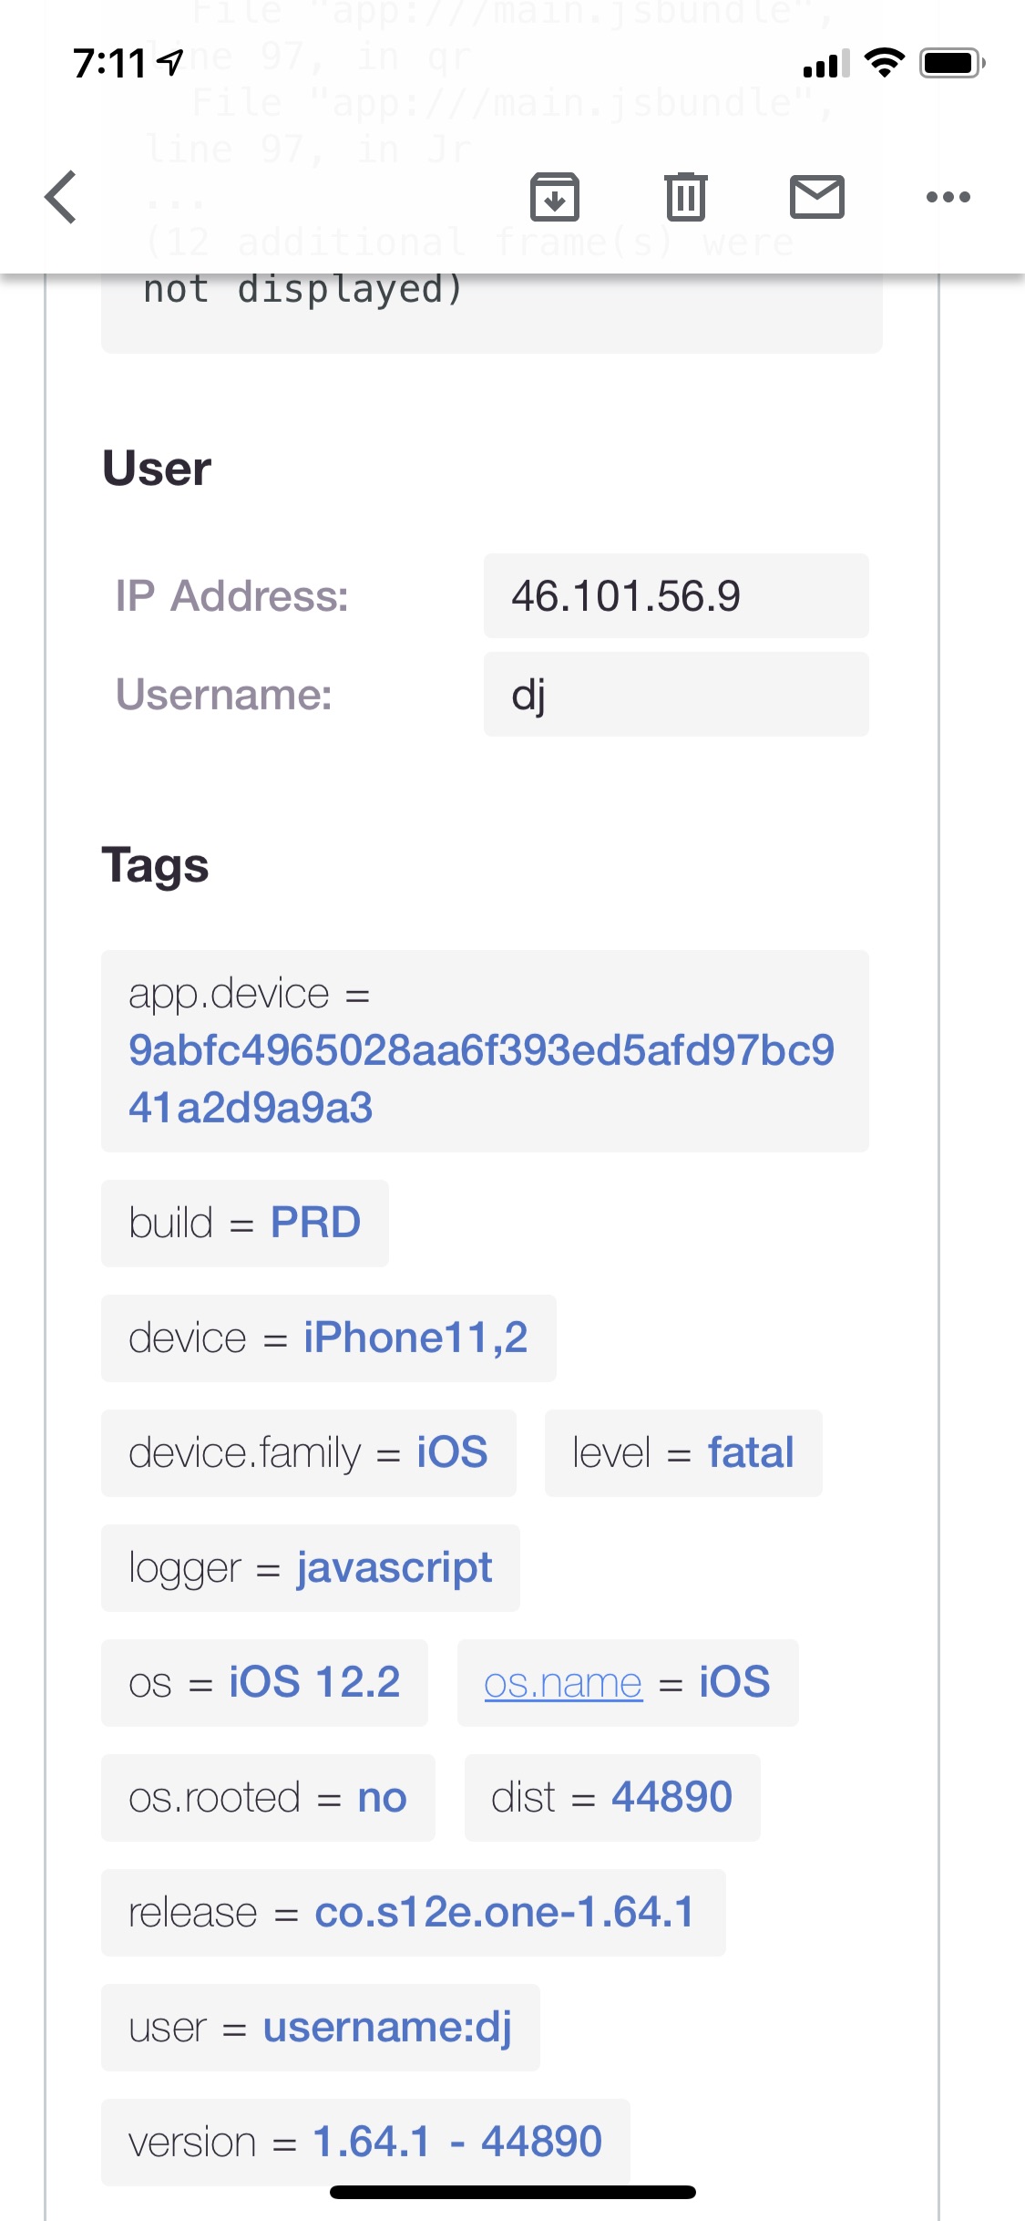Archive this email with the archive icon
The height and width of the screenshot is (2221, 1025).
(x=555, y=197)
